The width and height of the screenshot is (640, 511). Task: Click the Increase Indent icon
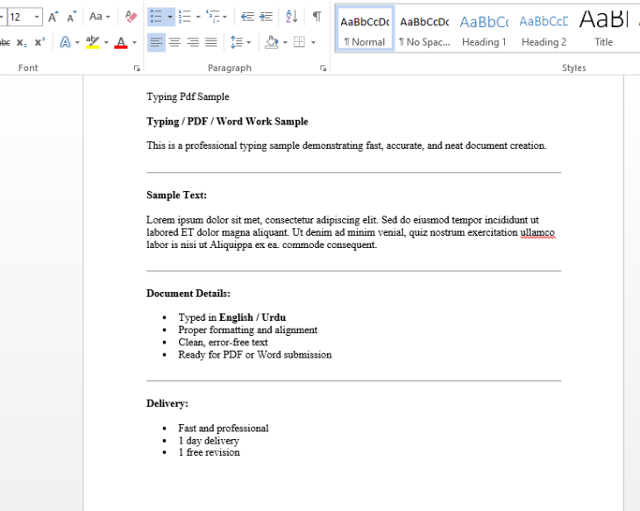pyautogui.click(x=266, y=17)
